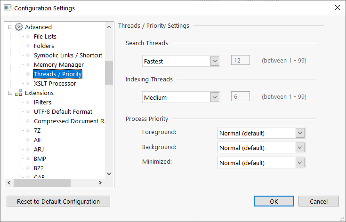Click the app icon in the title bar
The height and width of the screenshot is (222, 346).
(8, 8)
